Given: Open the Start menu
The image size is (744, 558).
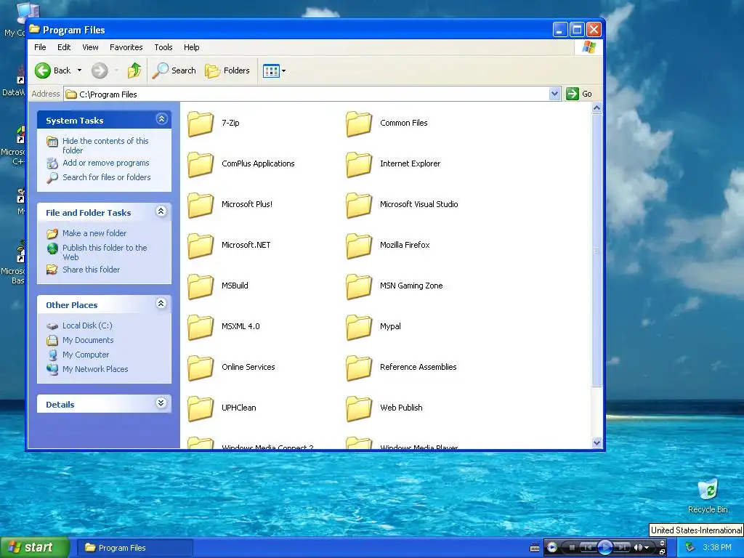Looking at the screenshot, I should [35, 548].
